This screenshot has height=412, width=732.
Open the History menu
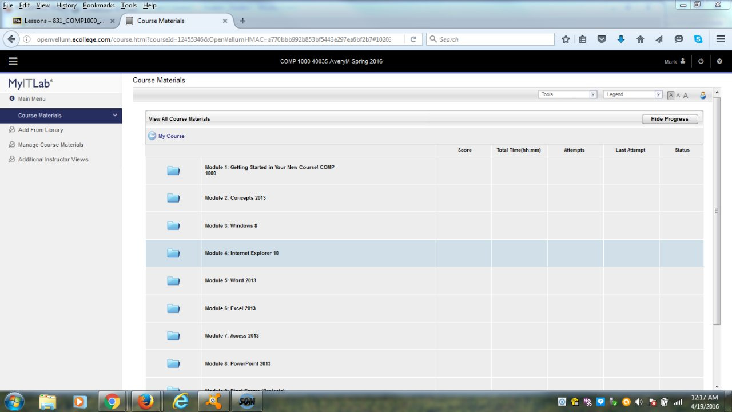66,5
